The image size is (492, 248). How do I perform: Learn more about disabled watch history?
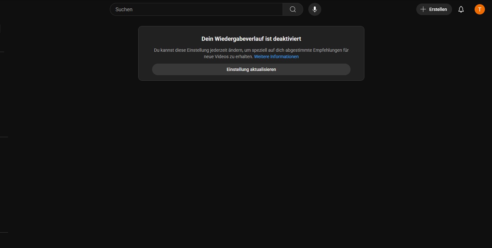pos(276,57)
